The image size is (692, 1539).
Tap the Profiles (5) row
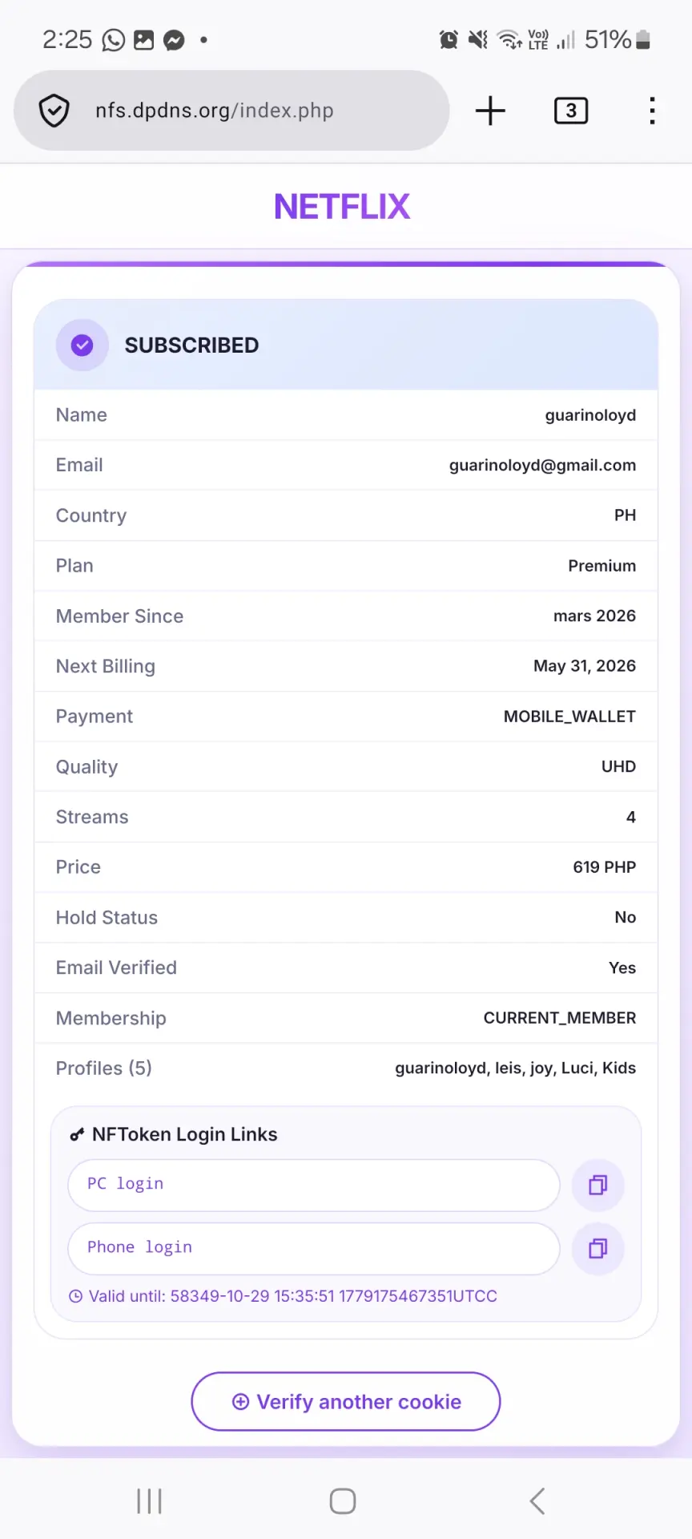[346, 1068]
